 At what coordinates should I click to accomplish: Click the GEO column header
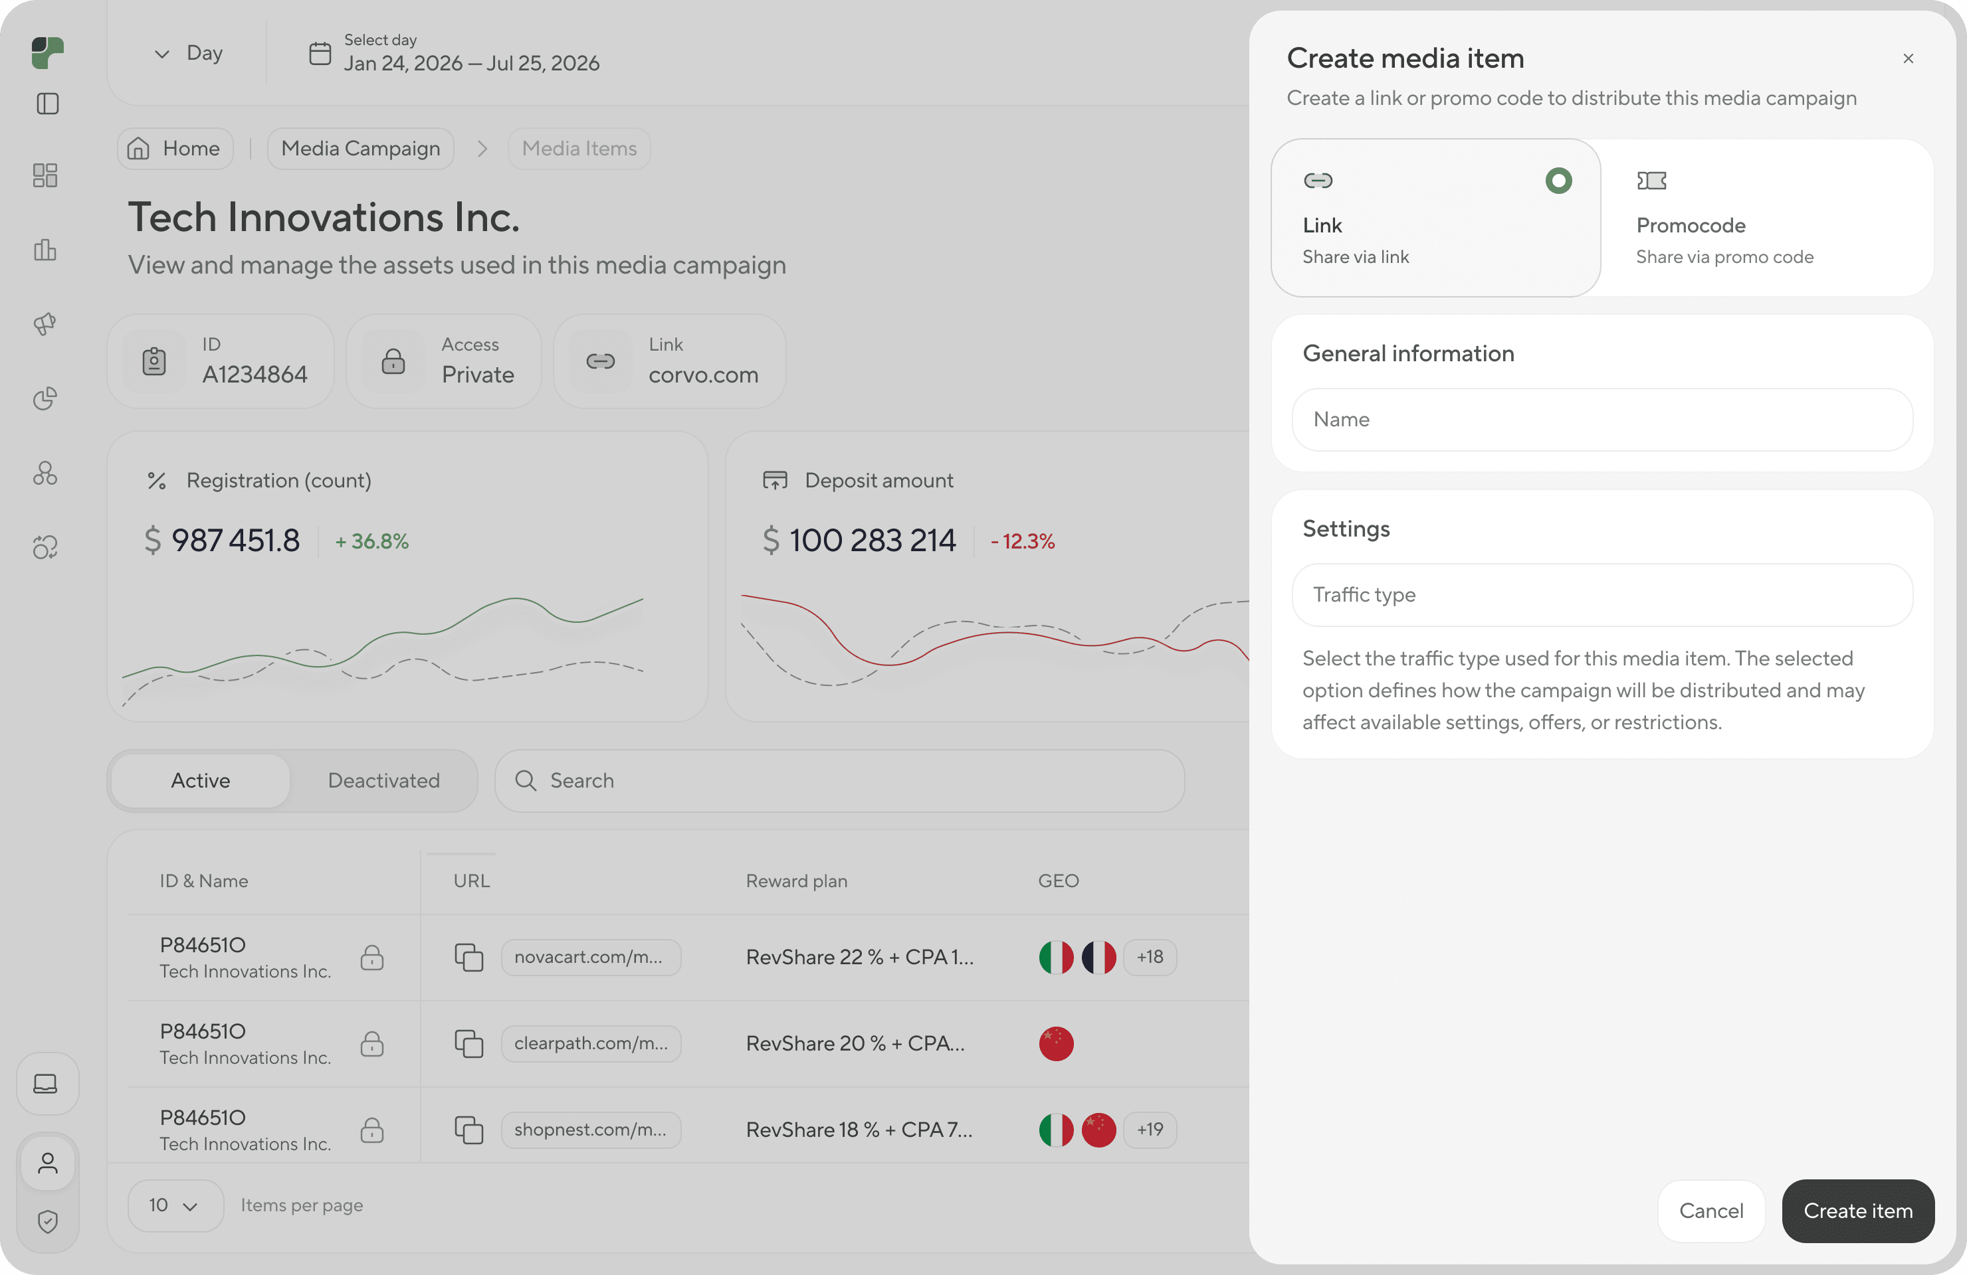click(1058, 881)
